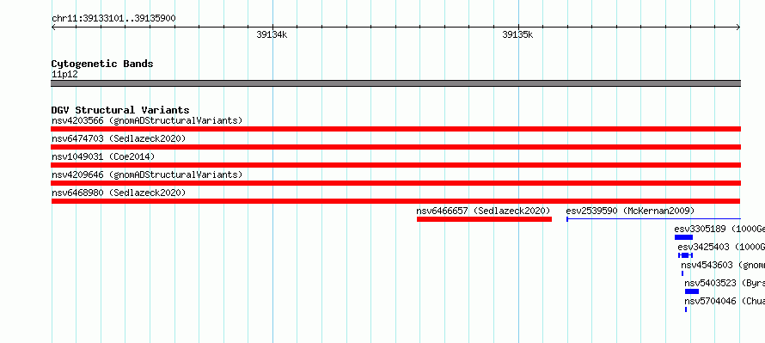Open the nsv4209646 gnomADStructuralVariants label
Screen dimensions: 765x343
(x=147, y=175)
